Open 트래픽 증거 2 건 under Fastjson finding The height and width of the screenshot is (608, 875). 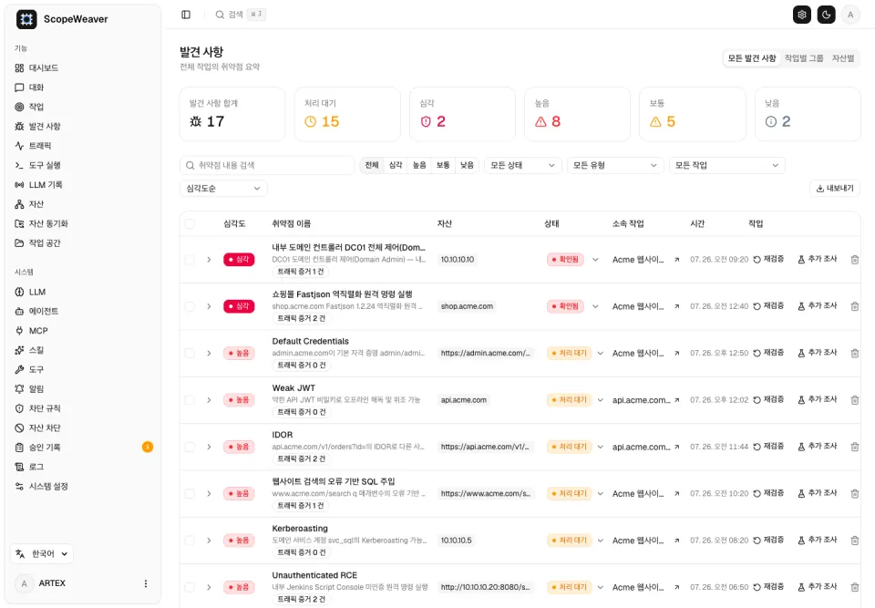[301, 318]
